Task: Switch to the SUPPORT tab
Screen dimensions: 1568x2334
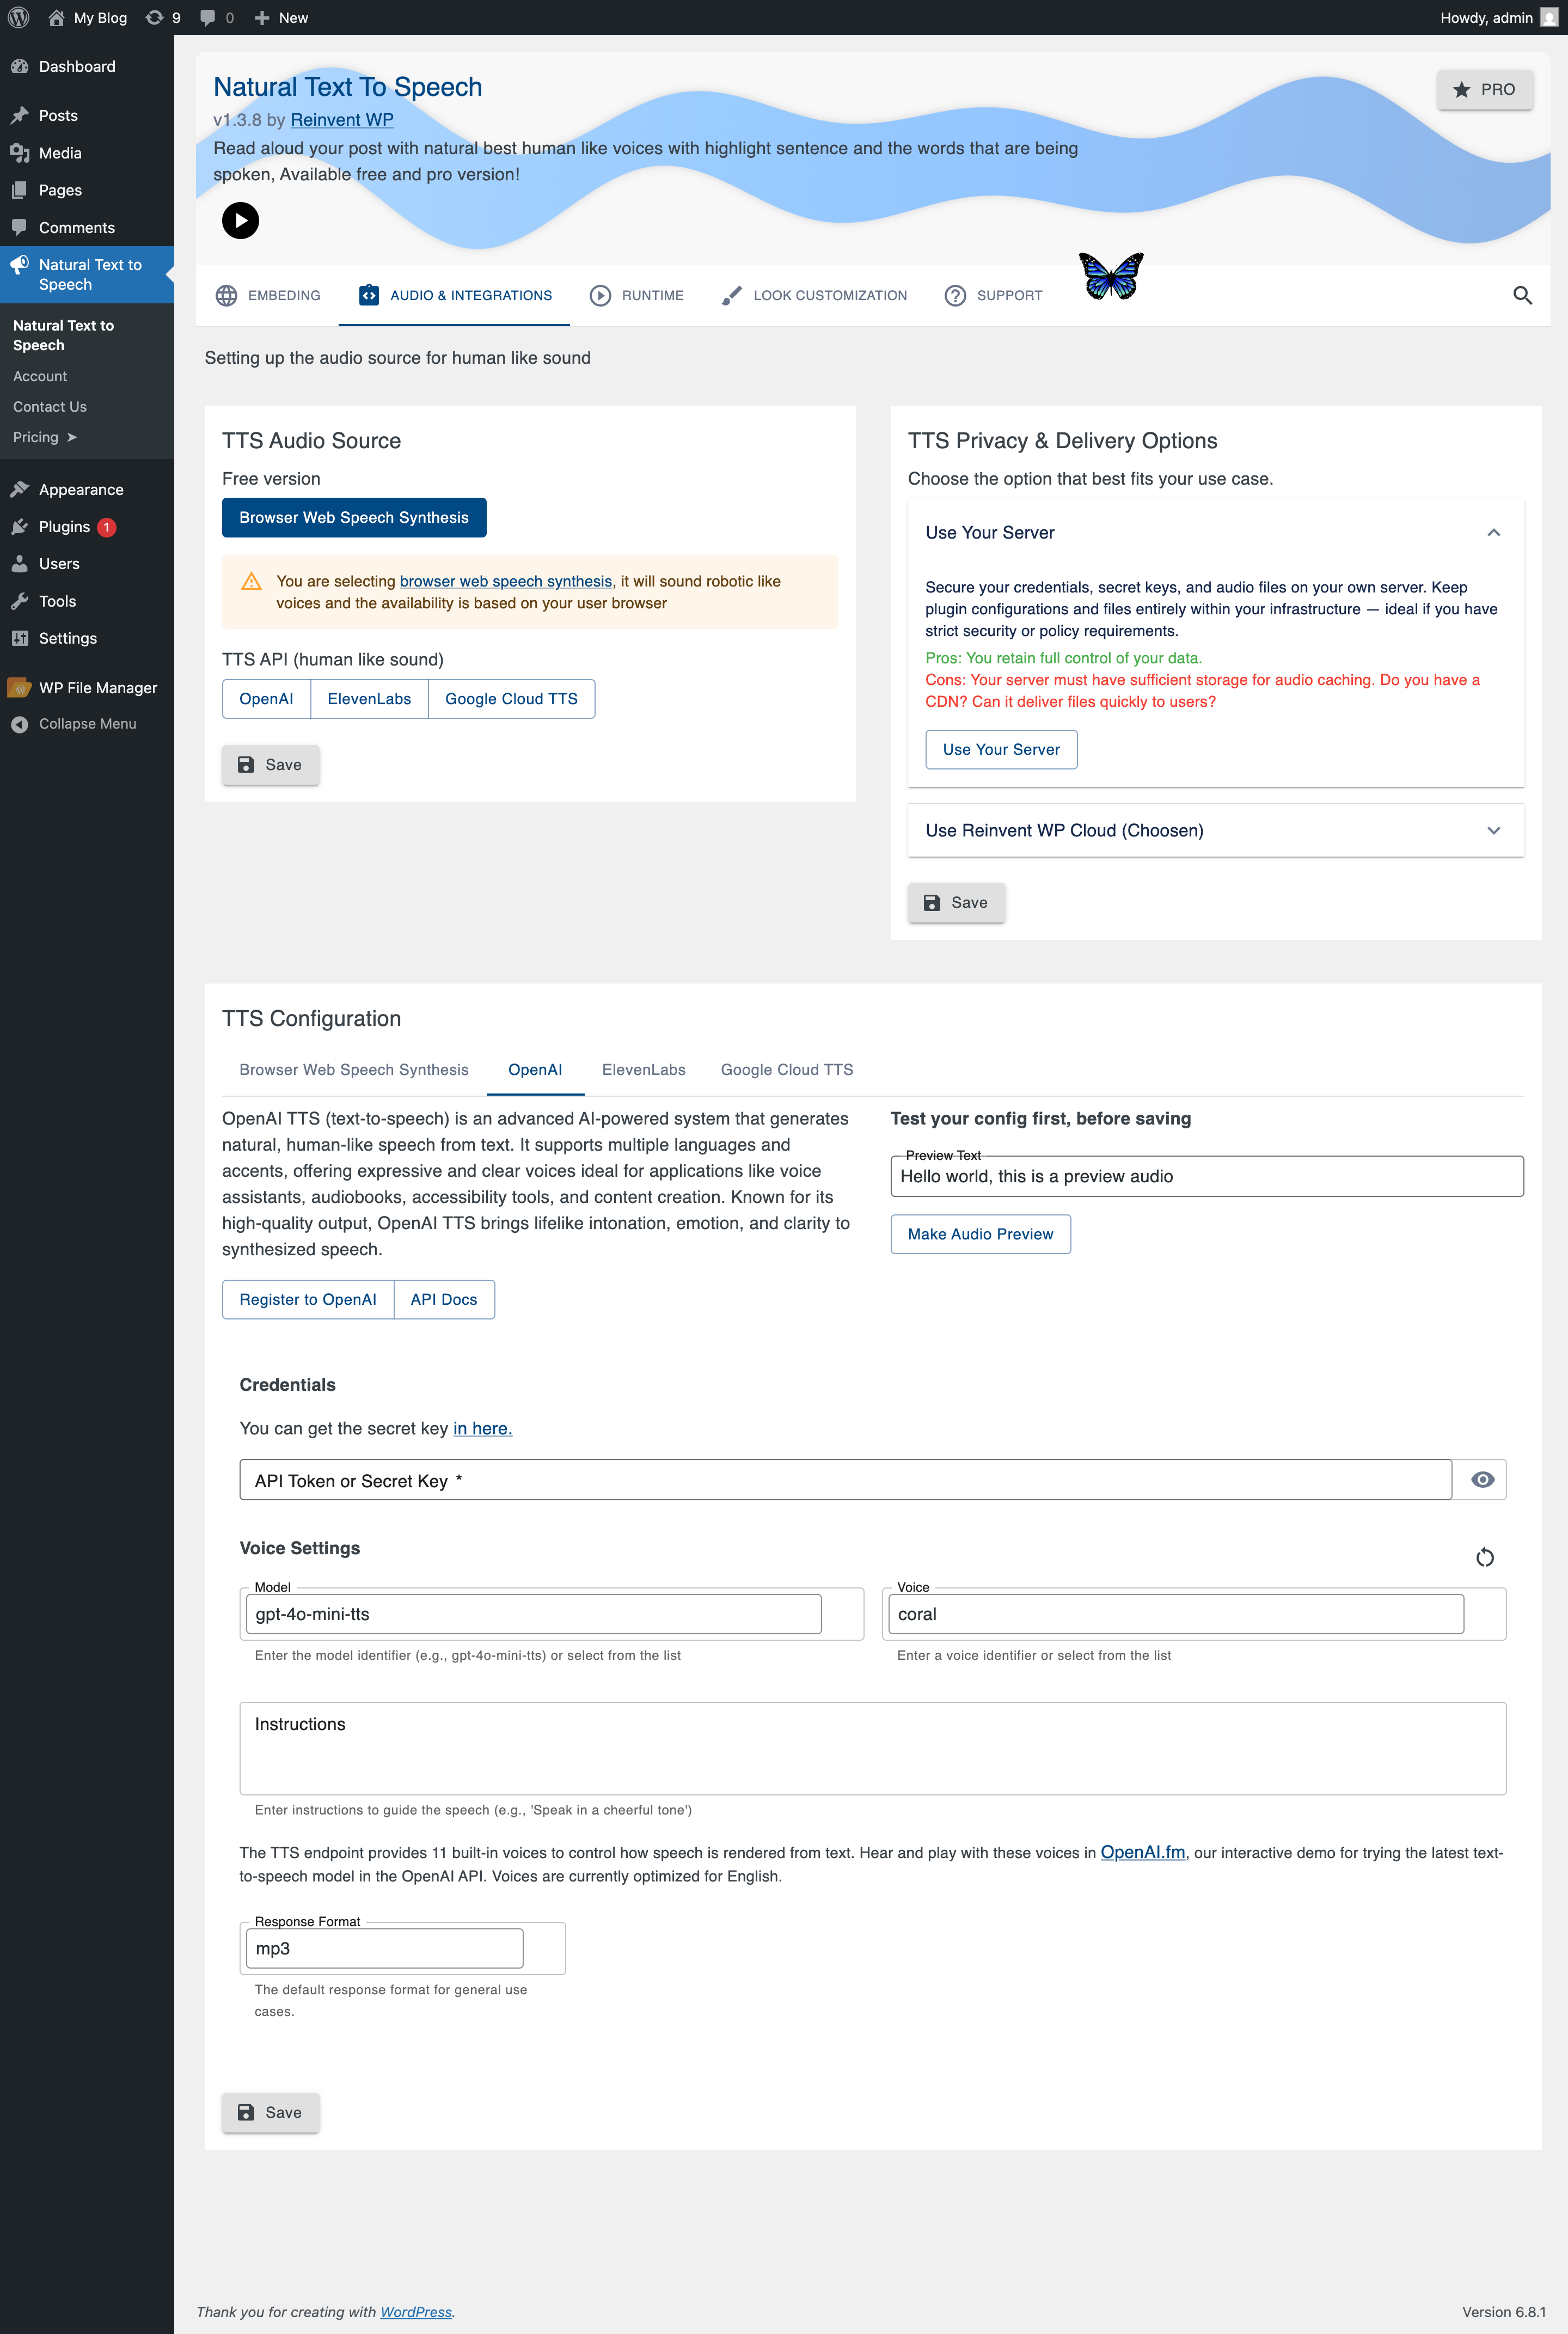Action: 993,295
